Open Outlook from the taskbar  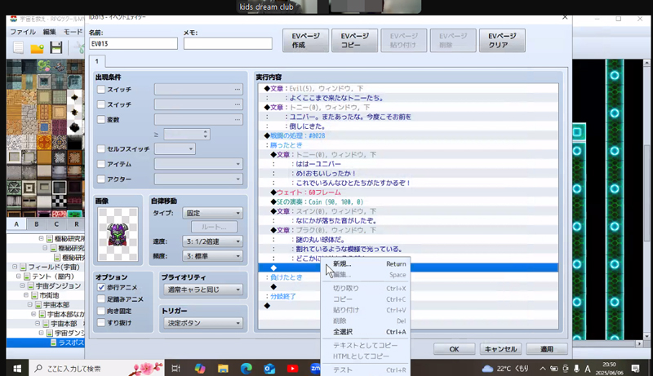click(269, 369)
